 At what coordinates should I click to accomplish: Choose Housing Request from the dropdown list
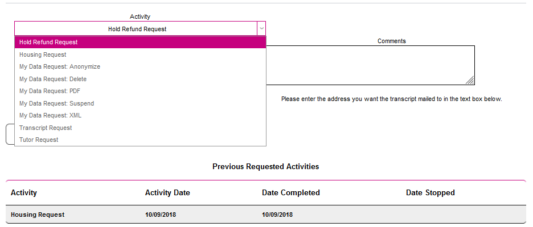coord(43,54)
